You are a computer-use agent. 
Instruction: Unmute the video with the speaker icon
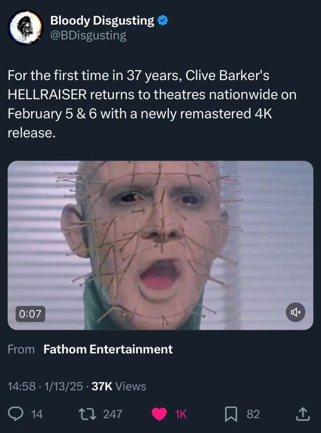296,312
